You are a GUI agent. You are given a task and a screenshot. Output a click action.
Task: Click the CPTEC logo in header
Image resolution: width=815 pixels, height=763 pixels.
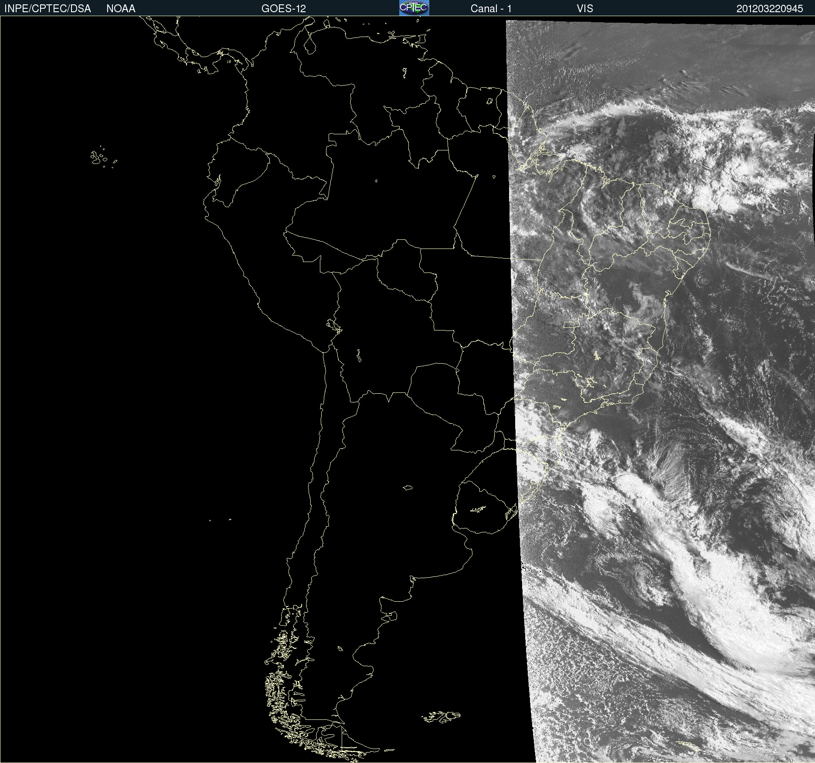[414, 8]
